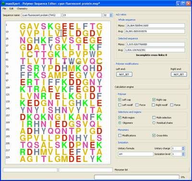Select the R monomer in row 73
Viewport: 192px width, 181px height.
click(x=36, y=68)
